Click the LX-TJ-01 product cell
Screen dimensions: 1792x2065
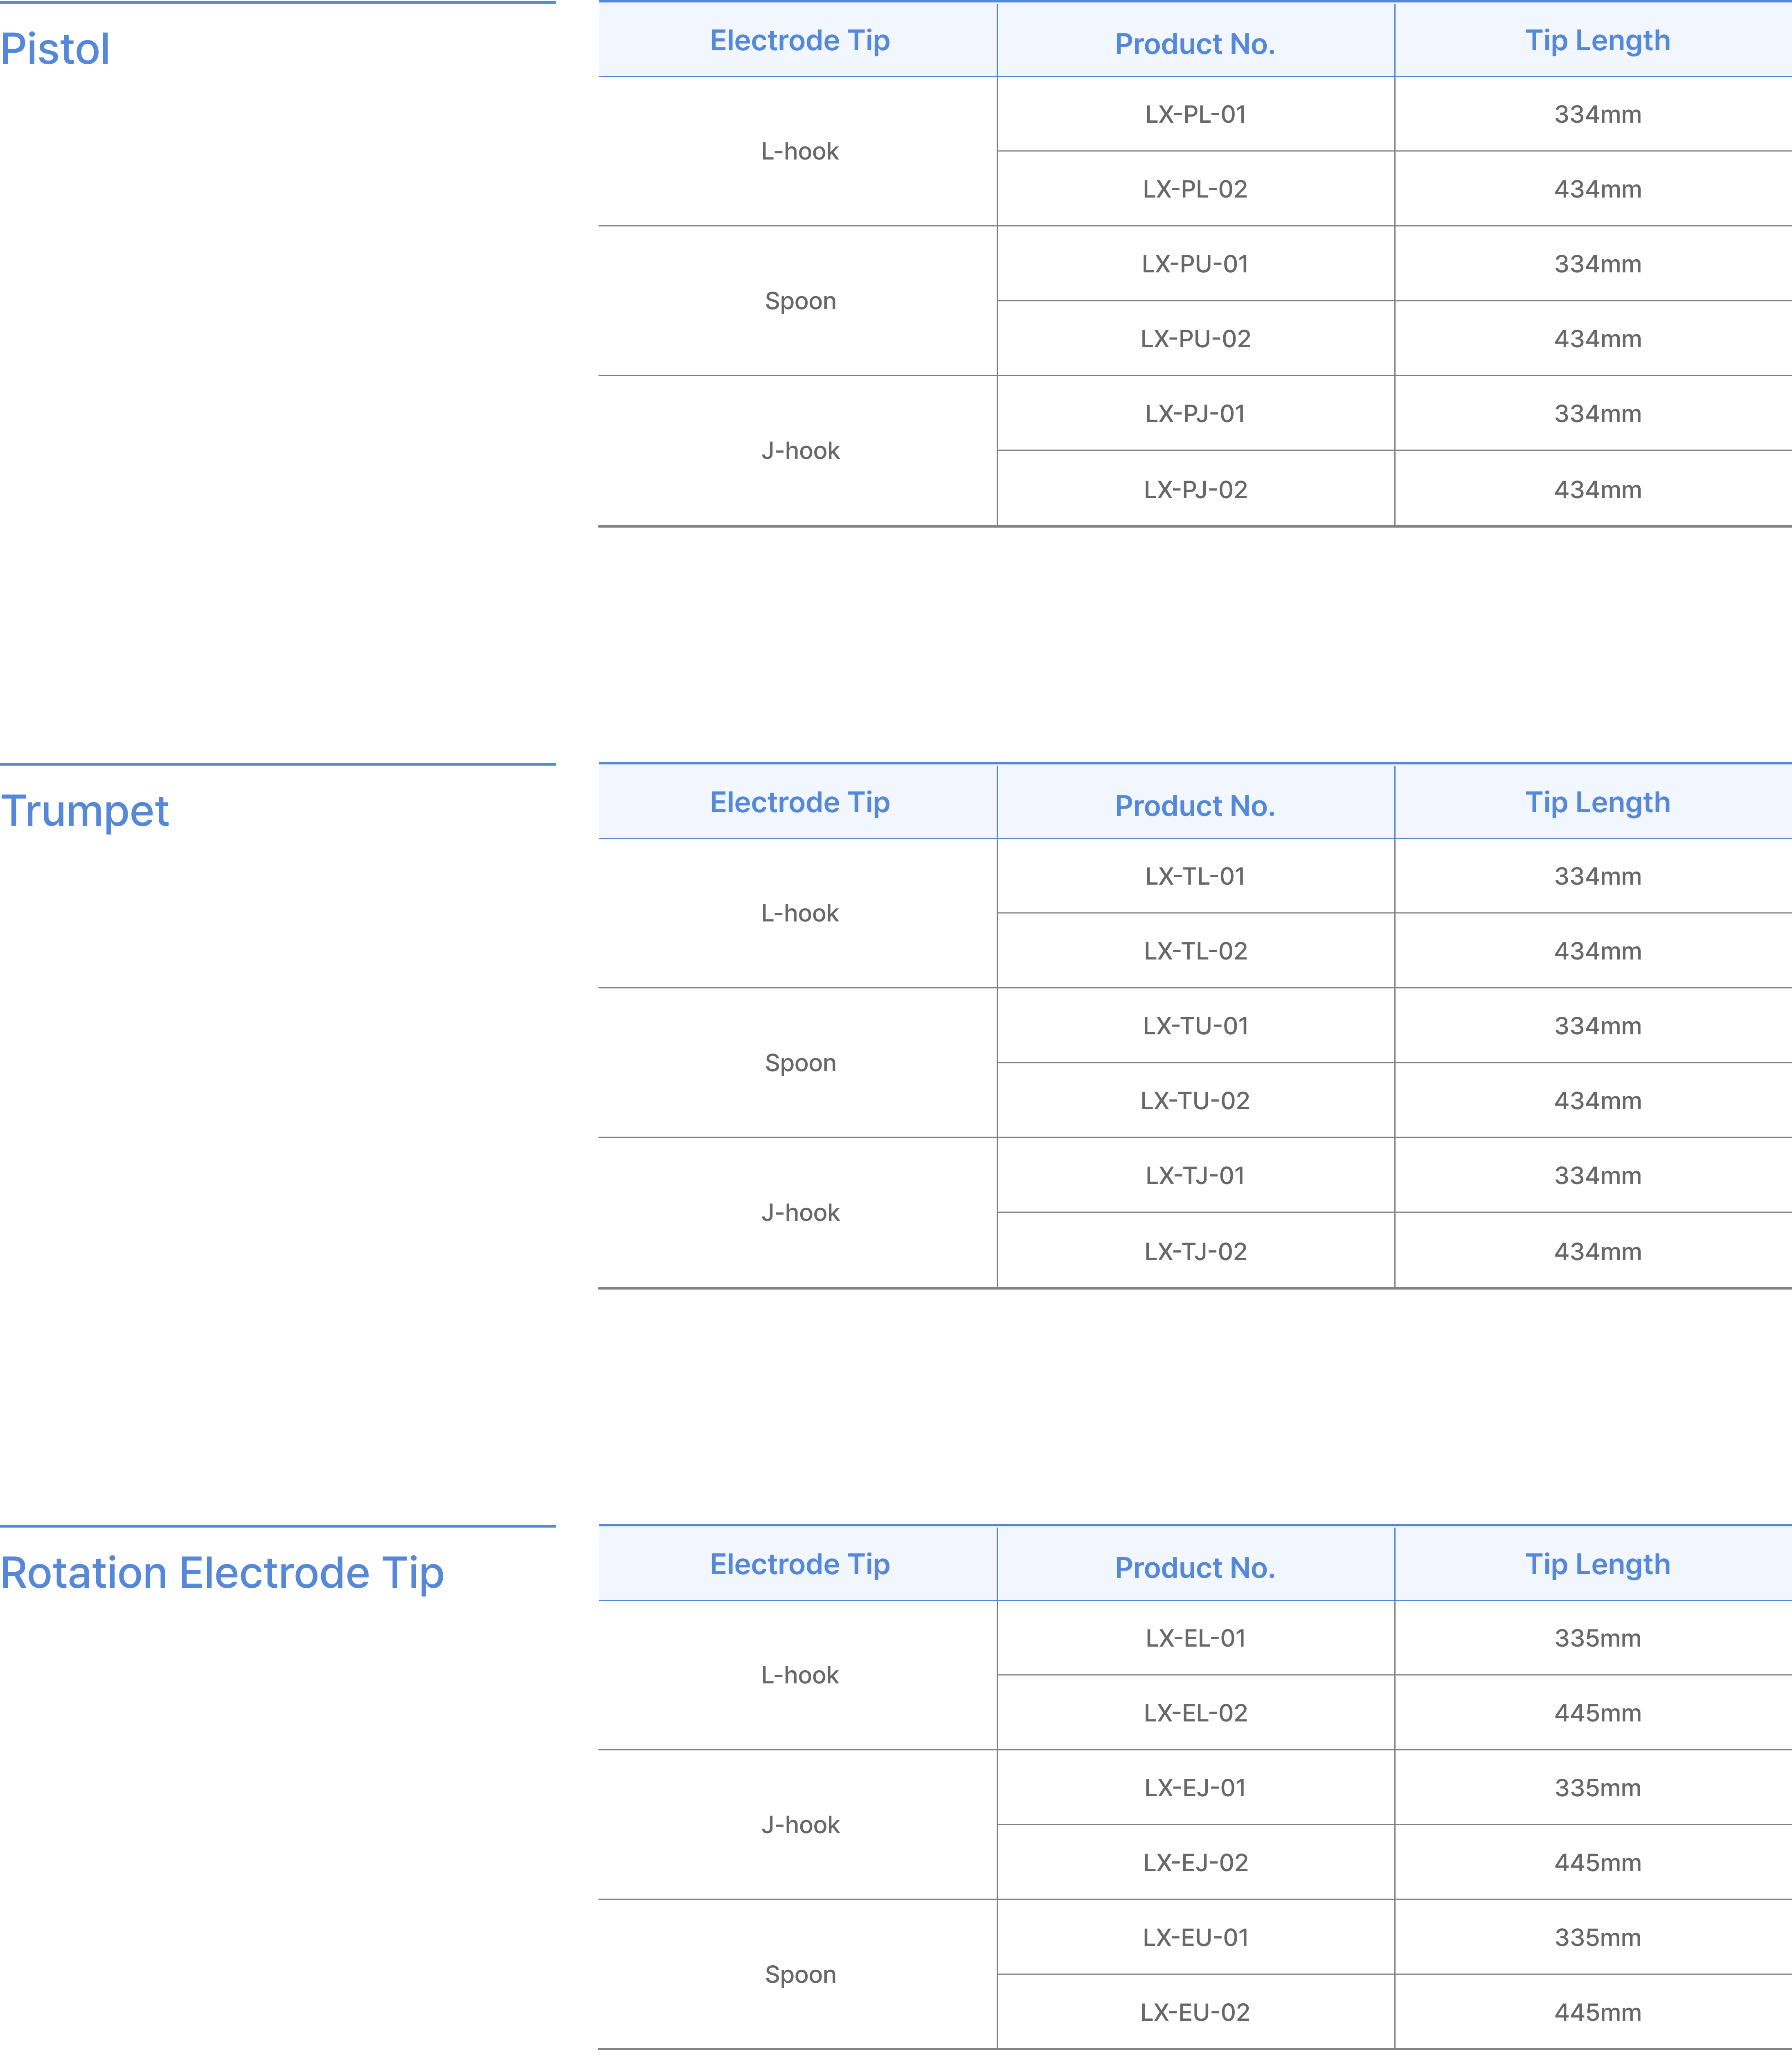(1195, 1175)
